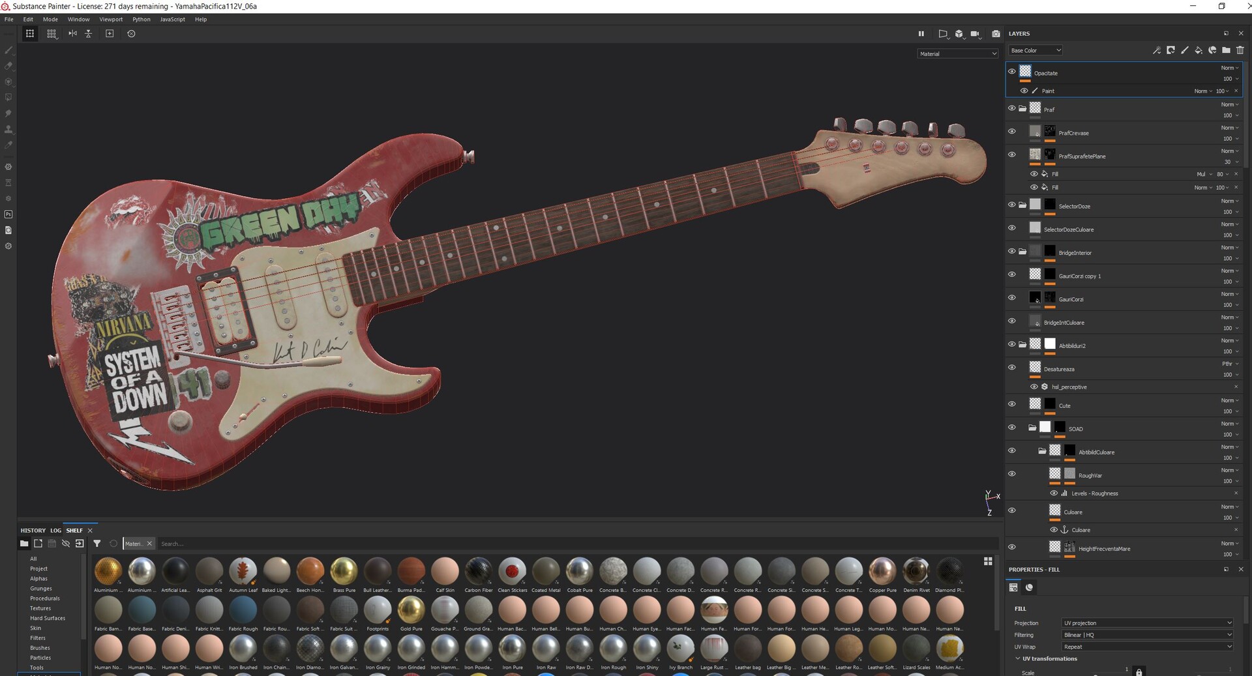Select the Paint brush tool in left toolbar

[x=8, y=50]
